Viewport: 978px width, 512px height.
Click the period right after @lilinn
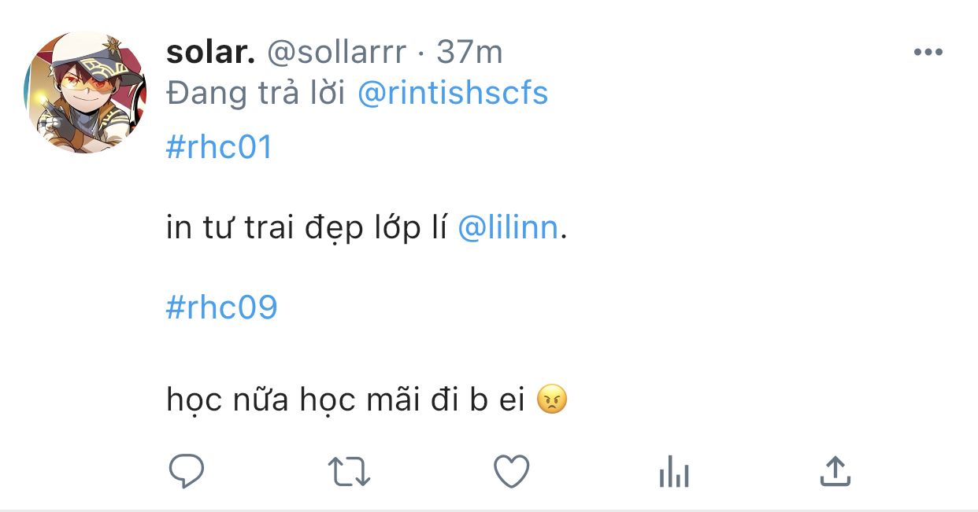coord(563,233)
